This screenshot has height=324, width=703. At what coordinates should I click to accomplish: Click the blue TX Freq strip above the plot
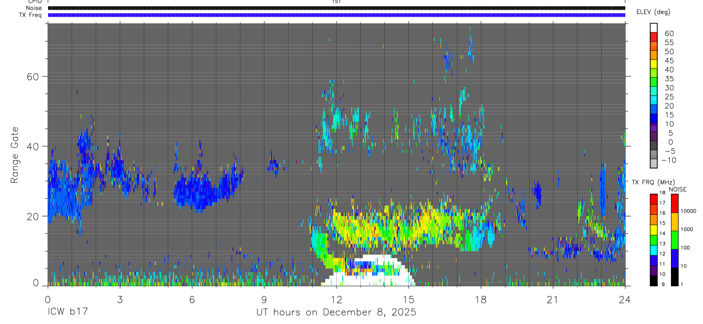coord(337,15)
